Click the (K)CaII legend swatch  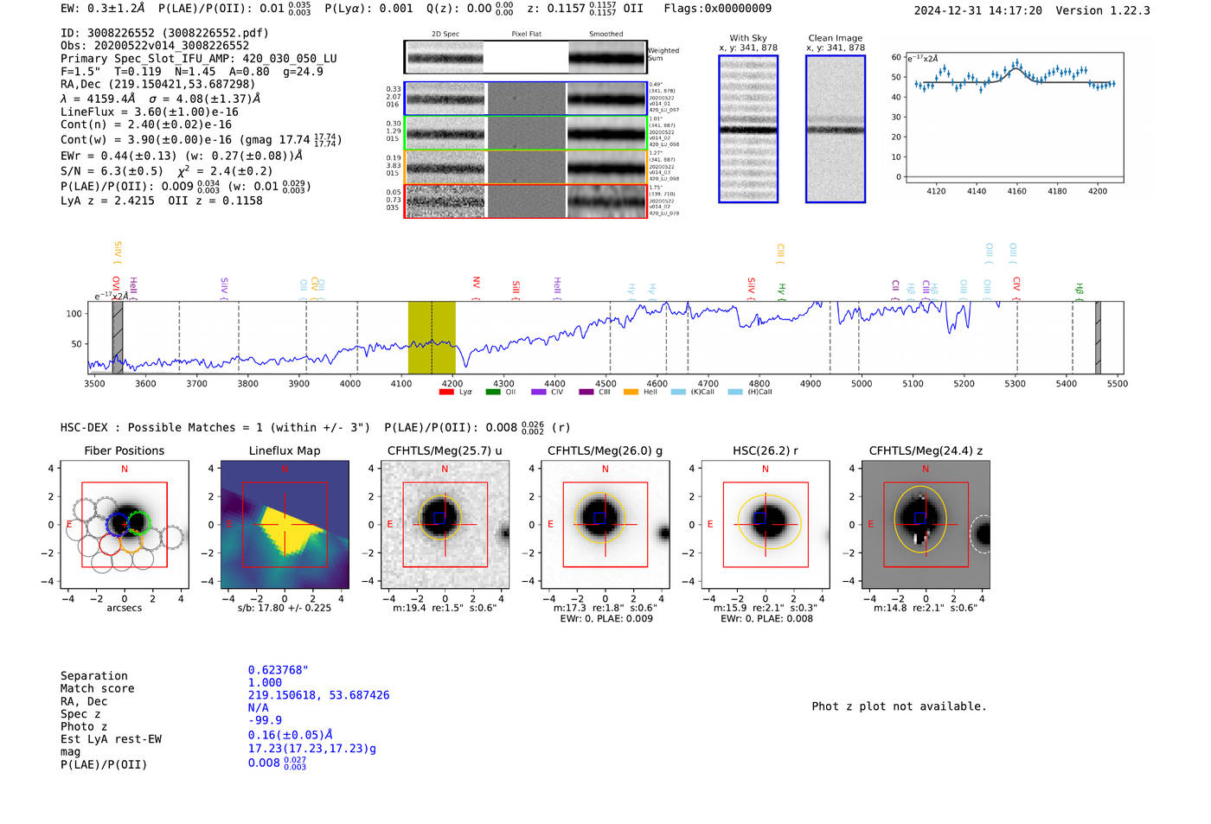coord(679,393)
